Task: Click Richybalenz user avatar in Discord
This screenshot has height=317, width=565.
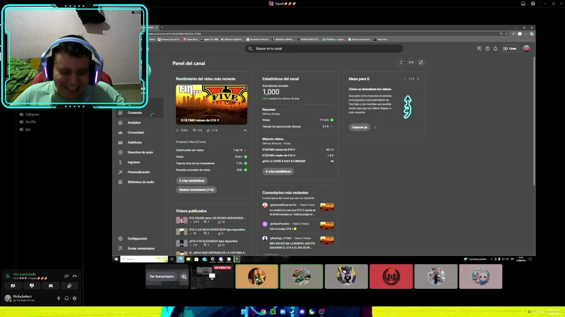Action: coord(8,298)
